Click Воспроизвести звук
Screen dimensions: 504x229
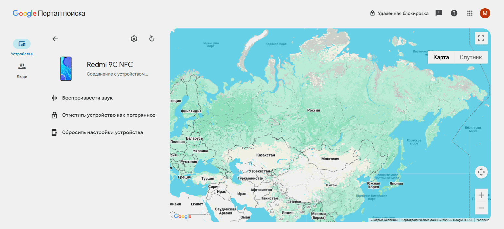pyautogui.click(x=87, y=98)
